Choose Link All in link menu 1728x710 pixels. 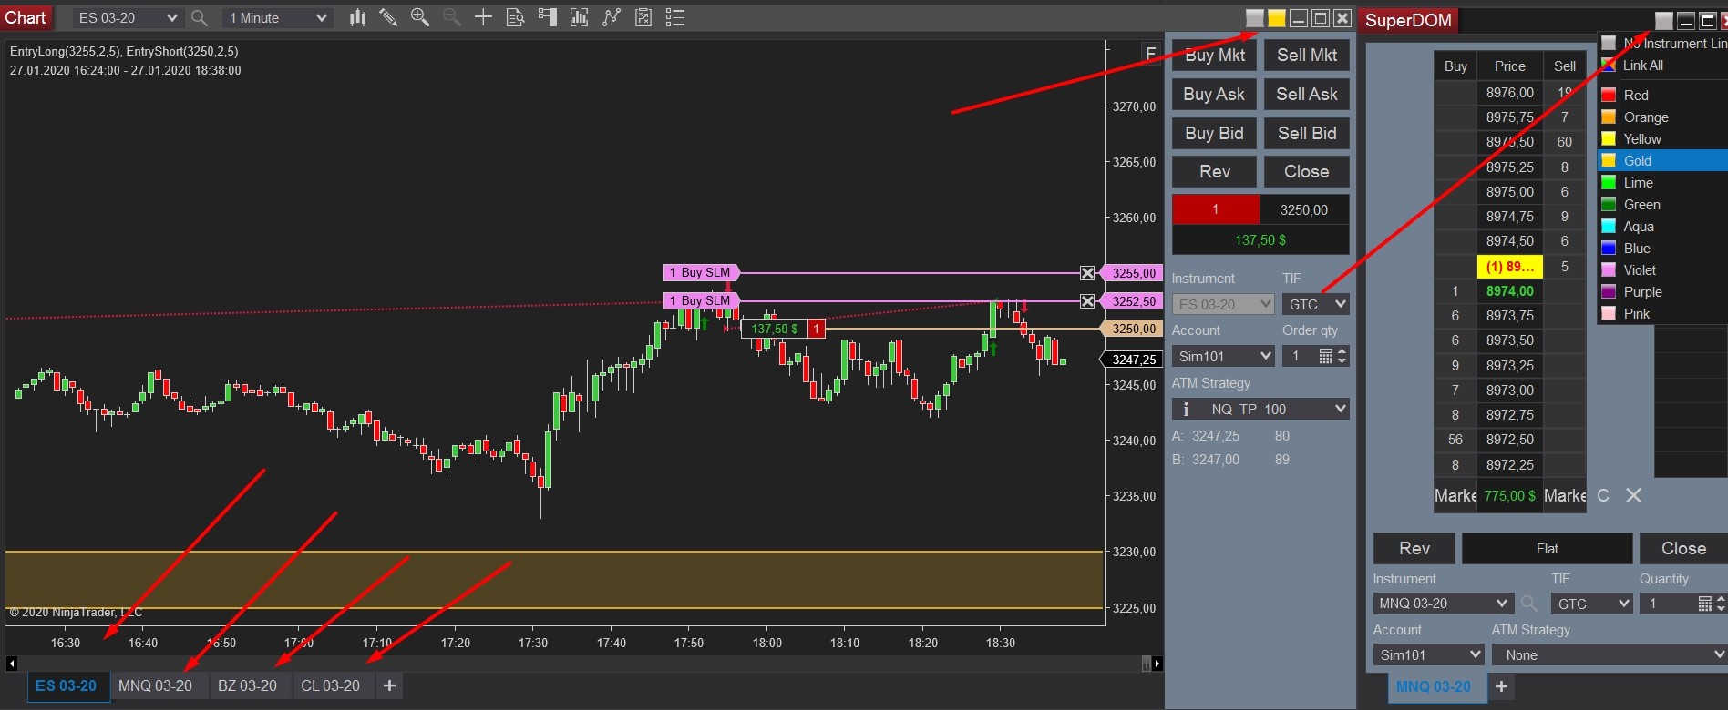pyautogui.click(x=1663, y=66)
